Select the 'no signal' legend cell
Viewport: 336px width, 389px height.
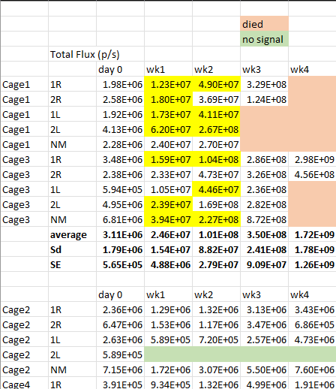coord(264,39)
